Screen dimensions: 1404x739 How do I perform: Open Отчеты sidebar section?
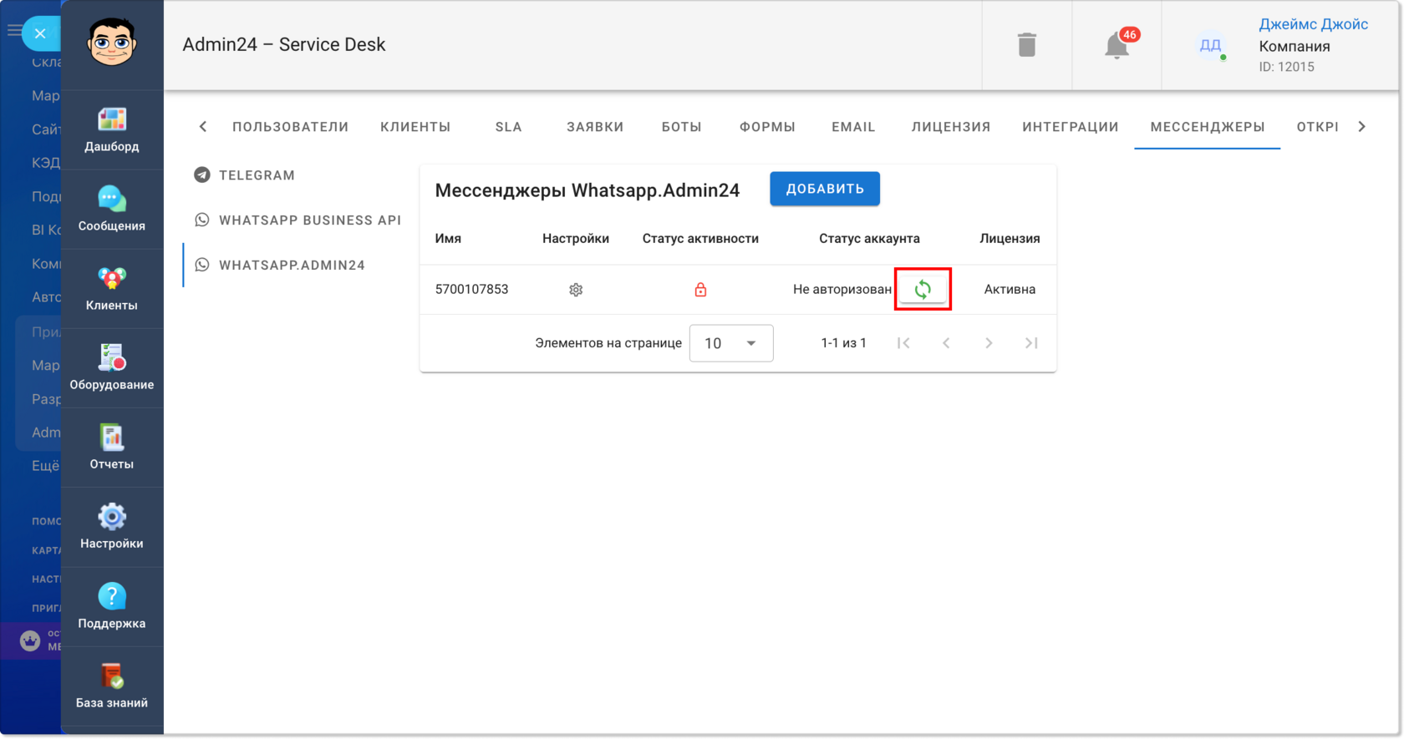(x=112, y=448)
